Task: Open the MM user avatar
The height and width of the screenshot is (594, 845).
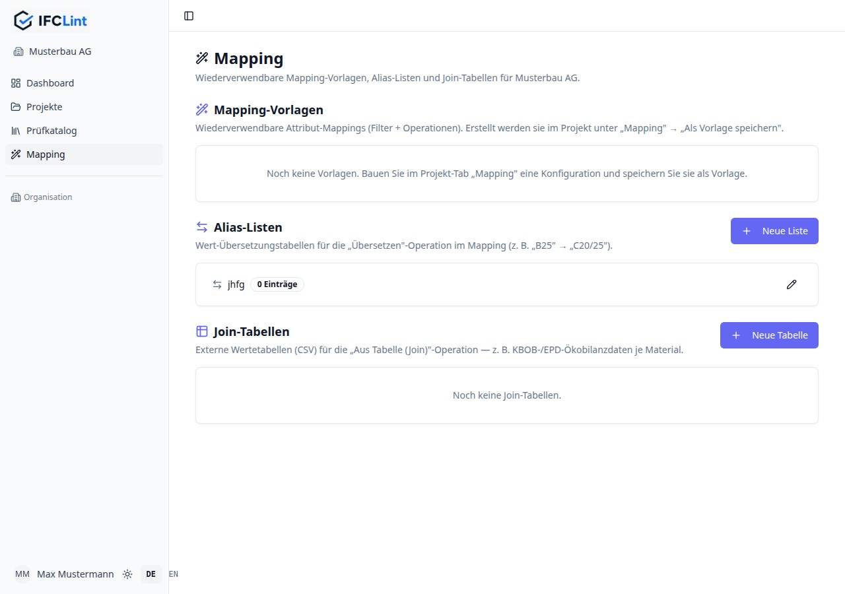Action: click(22, 574)
